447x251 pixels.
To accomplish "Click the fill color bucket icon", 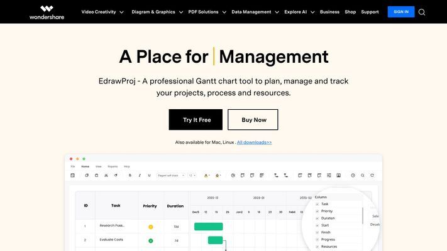I will (218, 176).
